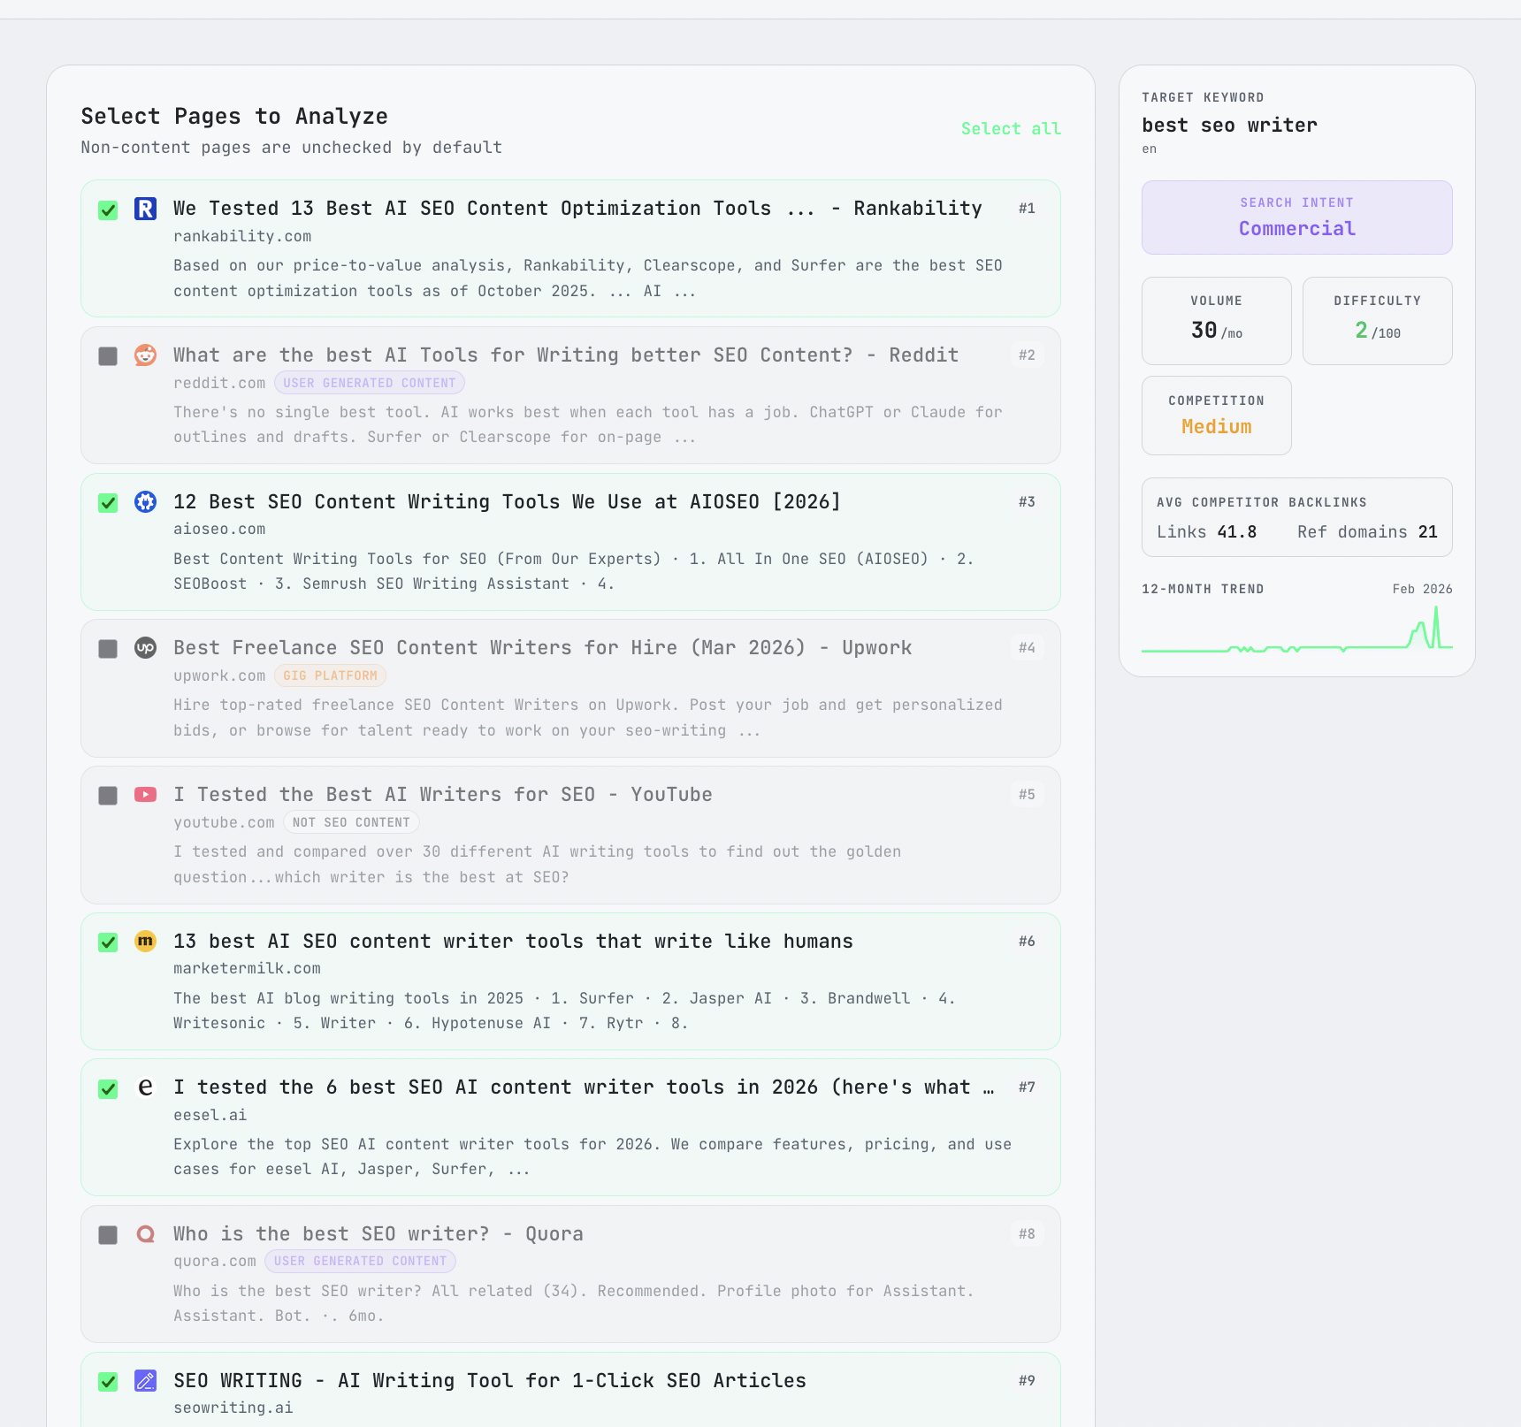Check the YouTube result checkbox

[x=108, y=796]
